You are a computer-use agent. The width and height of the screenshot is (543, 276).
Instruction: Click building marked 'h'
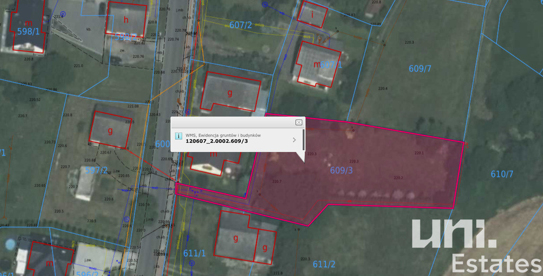pyautogui.click(x=126, y=19)
